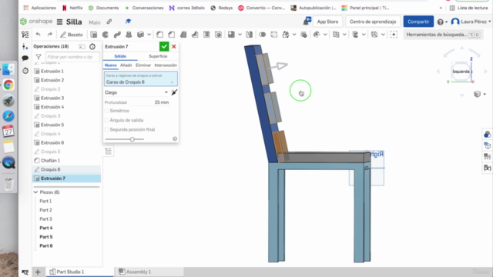The width and height of the screenshot is (493, 277).
Task: Switch to the Sólido tab
Action: point(120,56)
